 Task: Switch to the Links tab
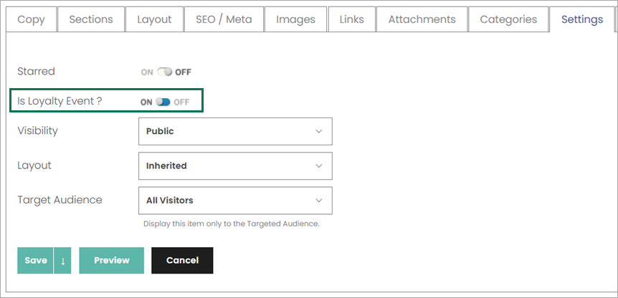[x=351, y=19]
